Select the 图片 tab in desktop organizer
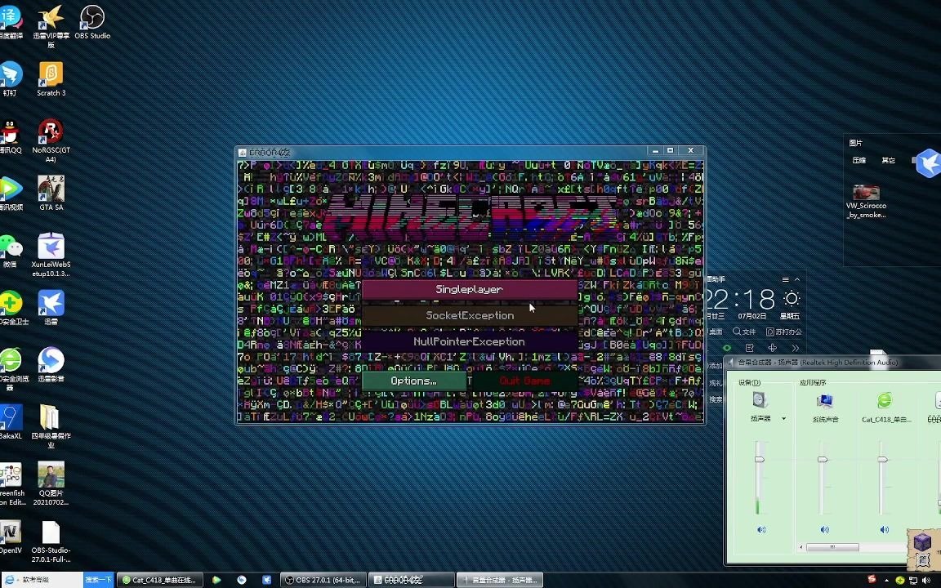 pyautogui.click(x=856, y=143)
